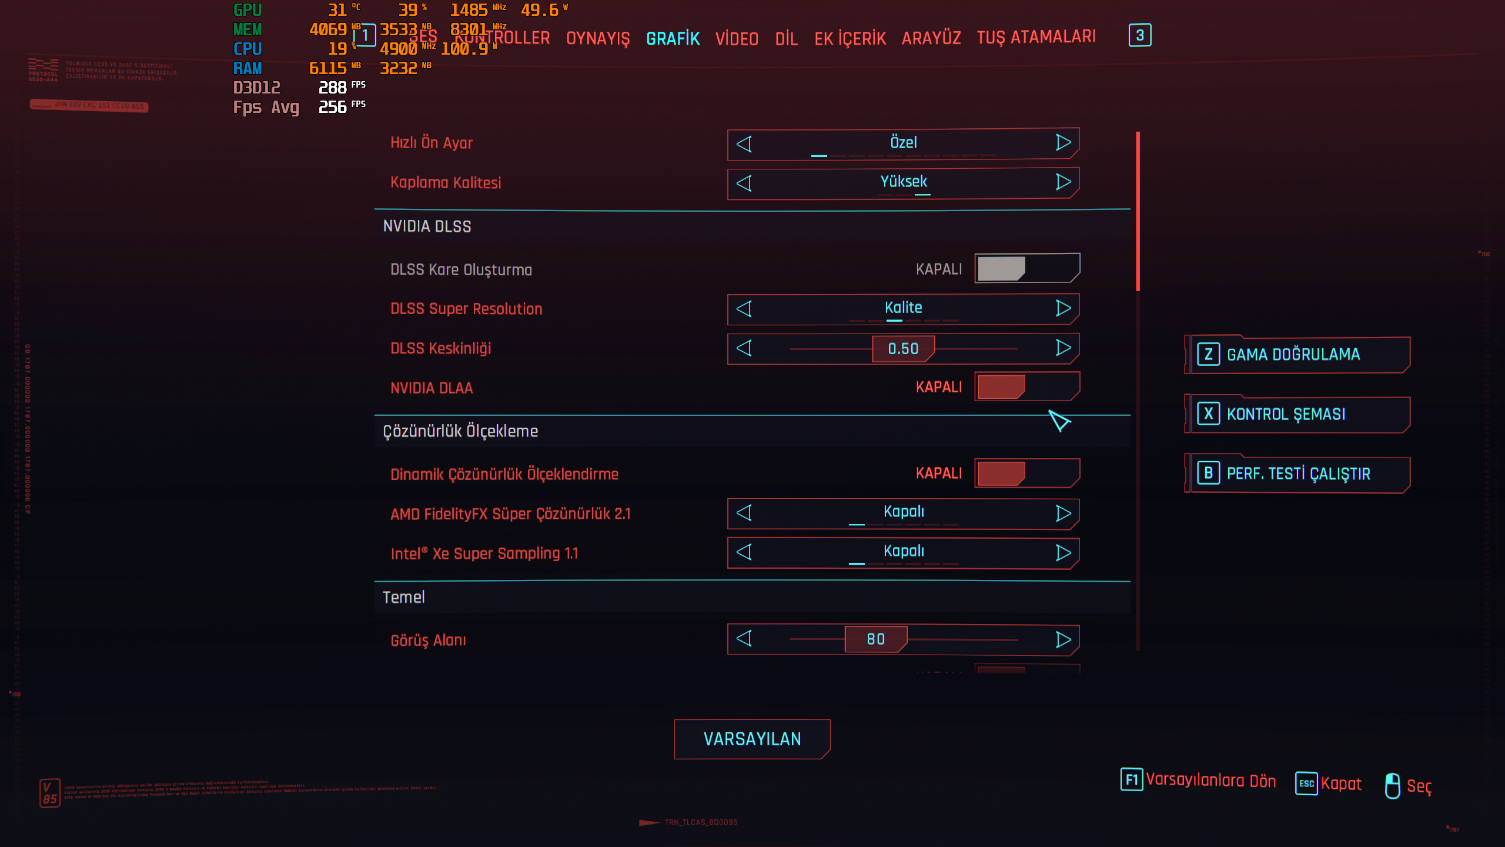Click right arrow of Hızlı Ön Ayar
The width and height of the screenshot is (1505, 847).
tap(1063, 143)
